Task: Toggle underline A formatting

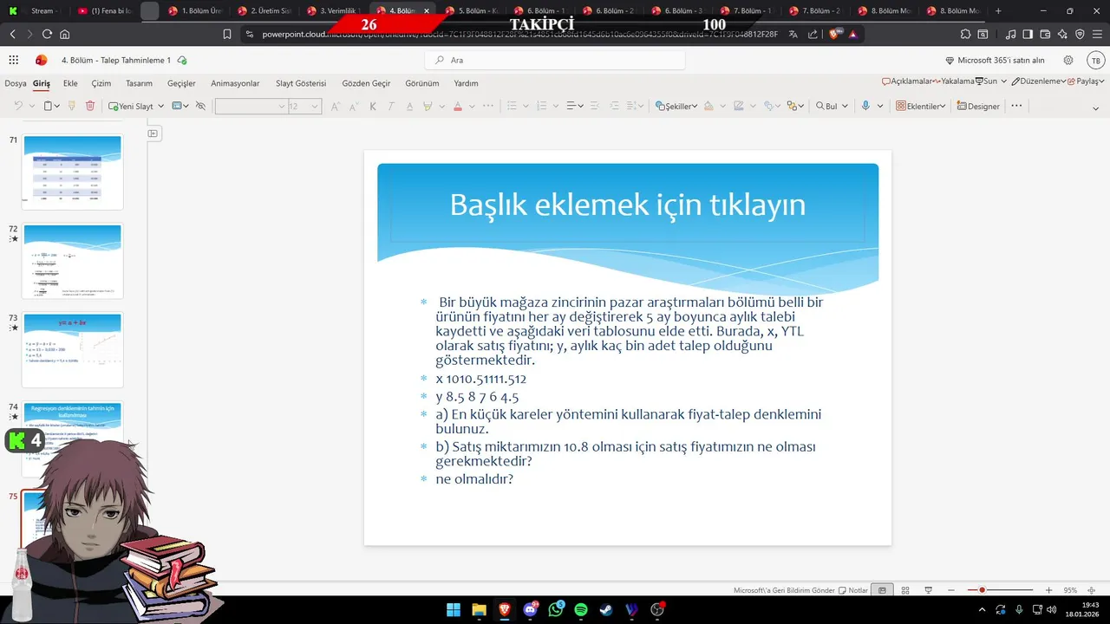Action: pyautogui.click(x=409, y=106)
